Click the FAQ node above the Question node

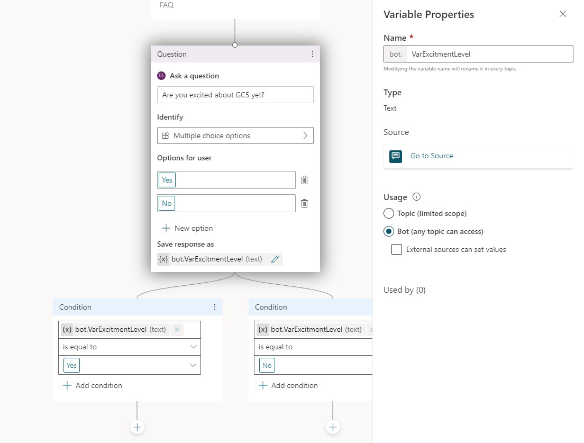click(235, 9)
